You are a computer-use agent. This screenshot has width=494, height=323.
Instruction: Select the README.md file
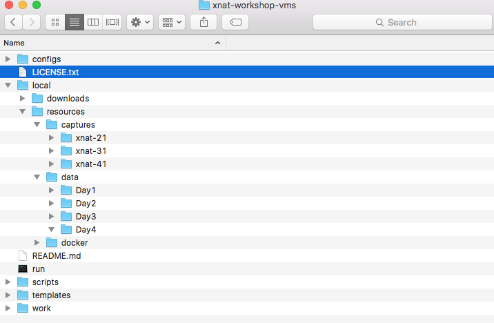tap(57, 255)
